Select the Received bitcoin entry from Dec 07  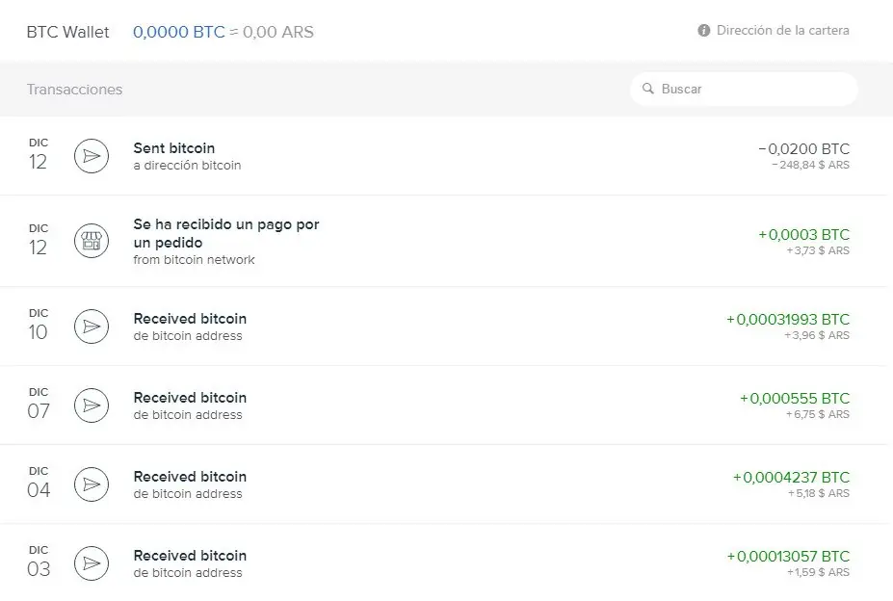point(190,398)
